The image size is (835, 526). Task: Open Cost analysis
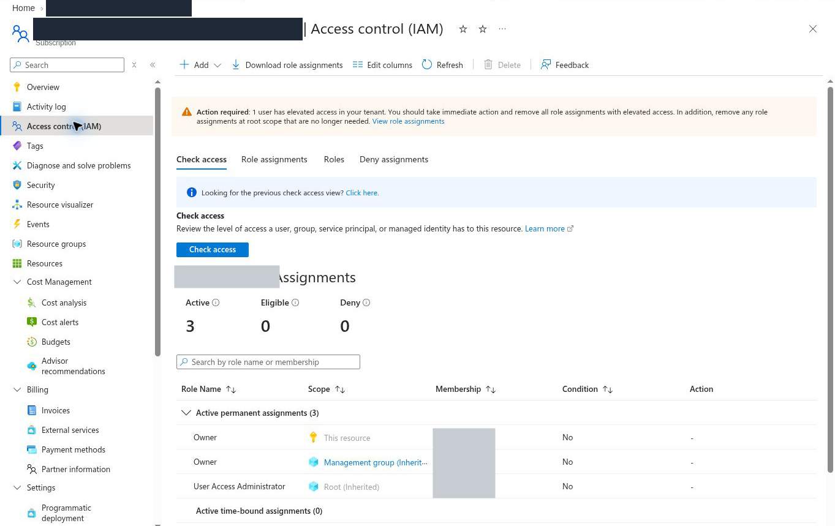64,302
